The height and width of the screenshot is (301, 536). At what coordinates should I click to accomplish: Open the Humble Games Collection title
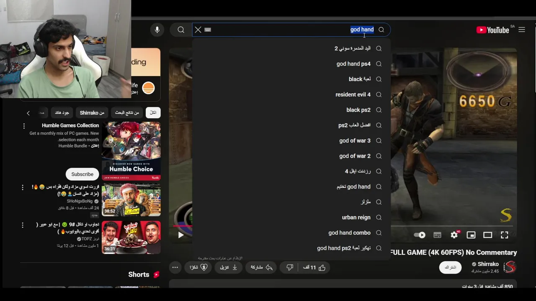[x=70, y=125]
